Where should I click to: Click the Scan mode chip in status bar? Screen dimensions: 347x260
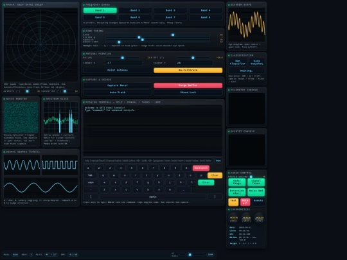coord(15,255)
